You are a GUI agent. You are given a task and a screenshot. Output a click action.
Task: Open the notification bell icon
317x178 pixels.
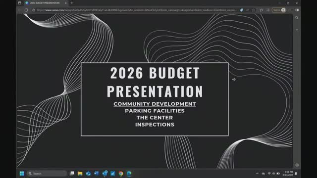(x=296, y=174)
